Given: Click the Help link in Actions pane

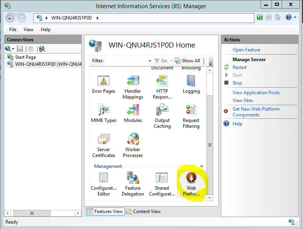Looking at the screenshot, I should (x=237, y=124).
